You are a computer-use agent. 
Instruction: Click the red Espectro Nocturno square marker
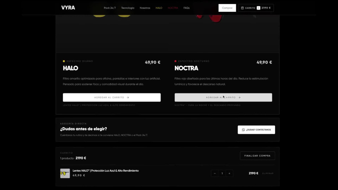(x=175, y=61)
